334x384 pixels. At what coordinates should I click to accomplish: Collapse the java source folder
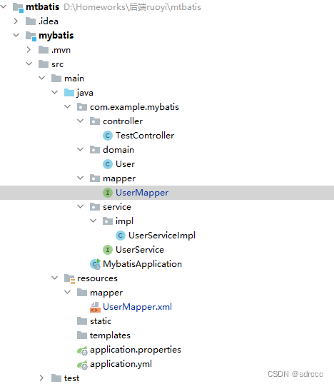(x=55, y=92)
